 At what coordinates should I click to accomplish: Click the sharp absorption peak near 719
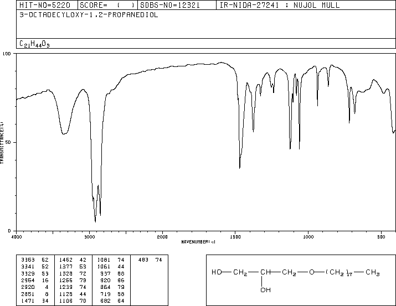click(x=349, y=122)
